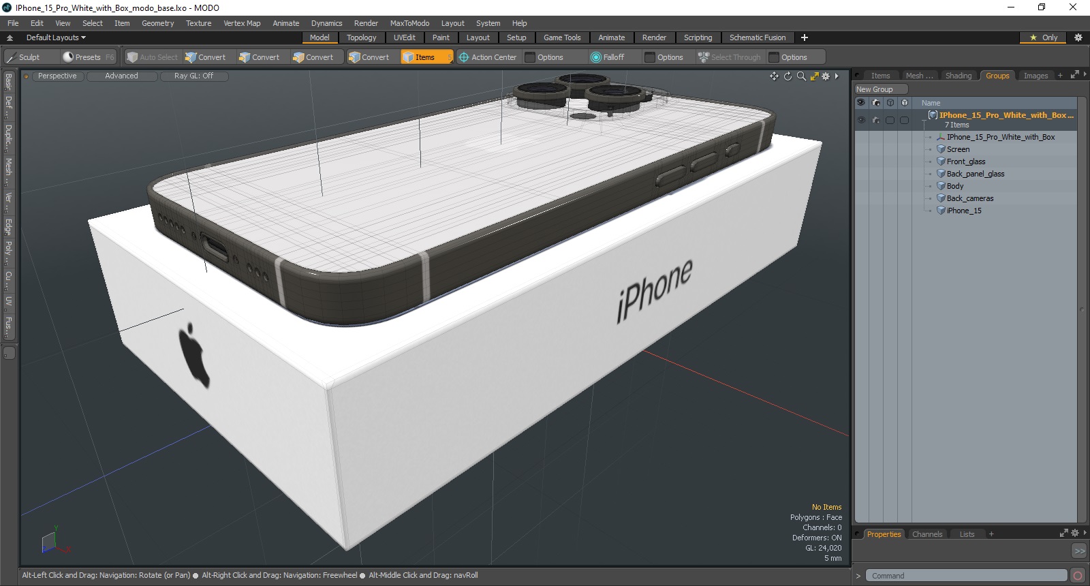Open the Geometry menu

tap(157, 23)
